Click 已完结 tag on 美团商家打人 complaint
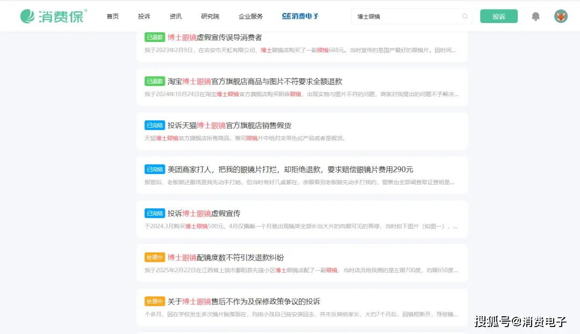Screen dimensions: 580x334 [155, 169]
